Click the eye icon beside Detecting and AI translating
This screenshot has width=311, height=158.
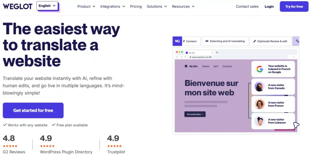click(x=207, y=41)
